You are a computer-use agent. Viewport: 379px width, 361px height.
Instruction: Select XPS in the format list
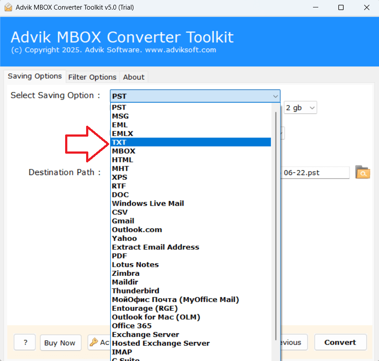pyautogui.click(x=191, y=177)
